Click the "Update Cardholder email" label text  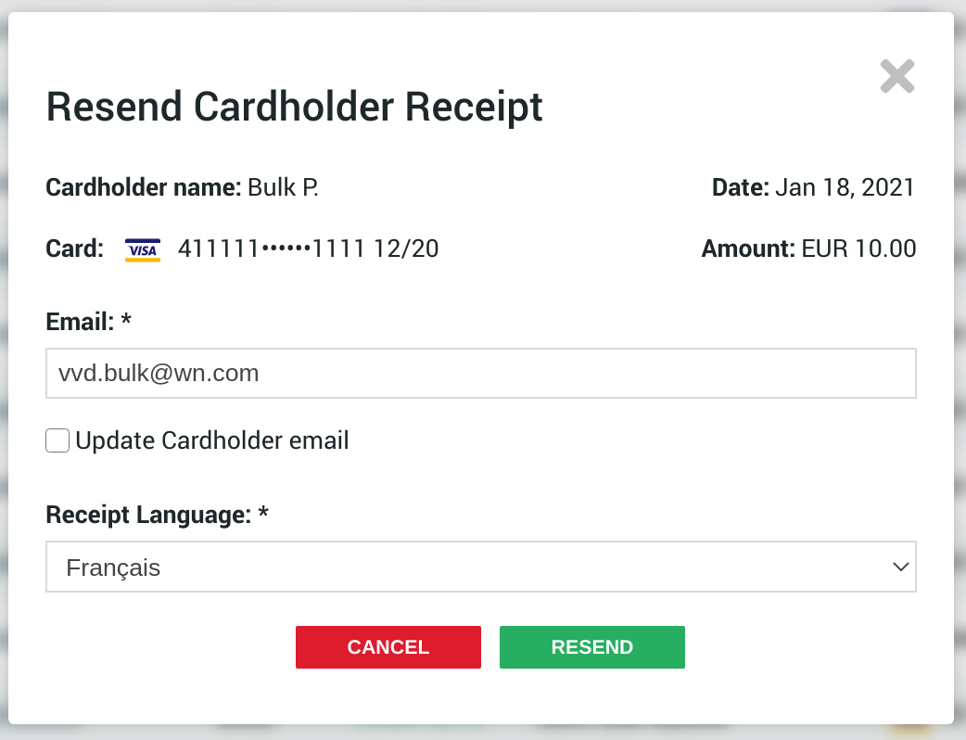(212, 440)
